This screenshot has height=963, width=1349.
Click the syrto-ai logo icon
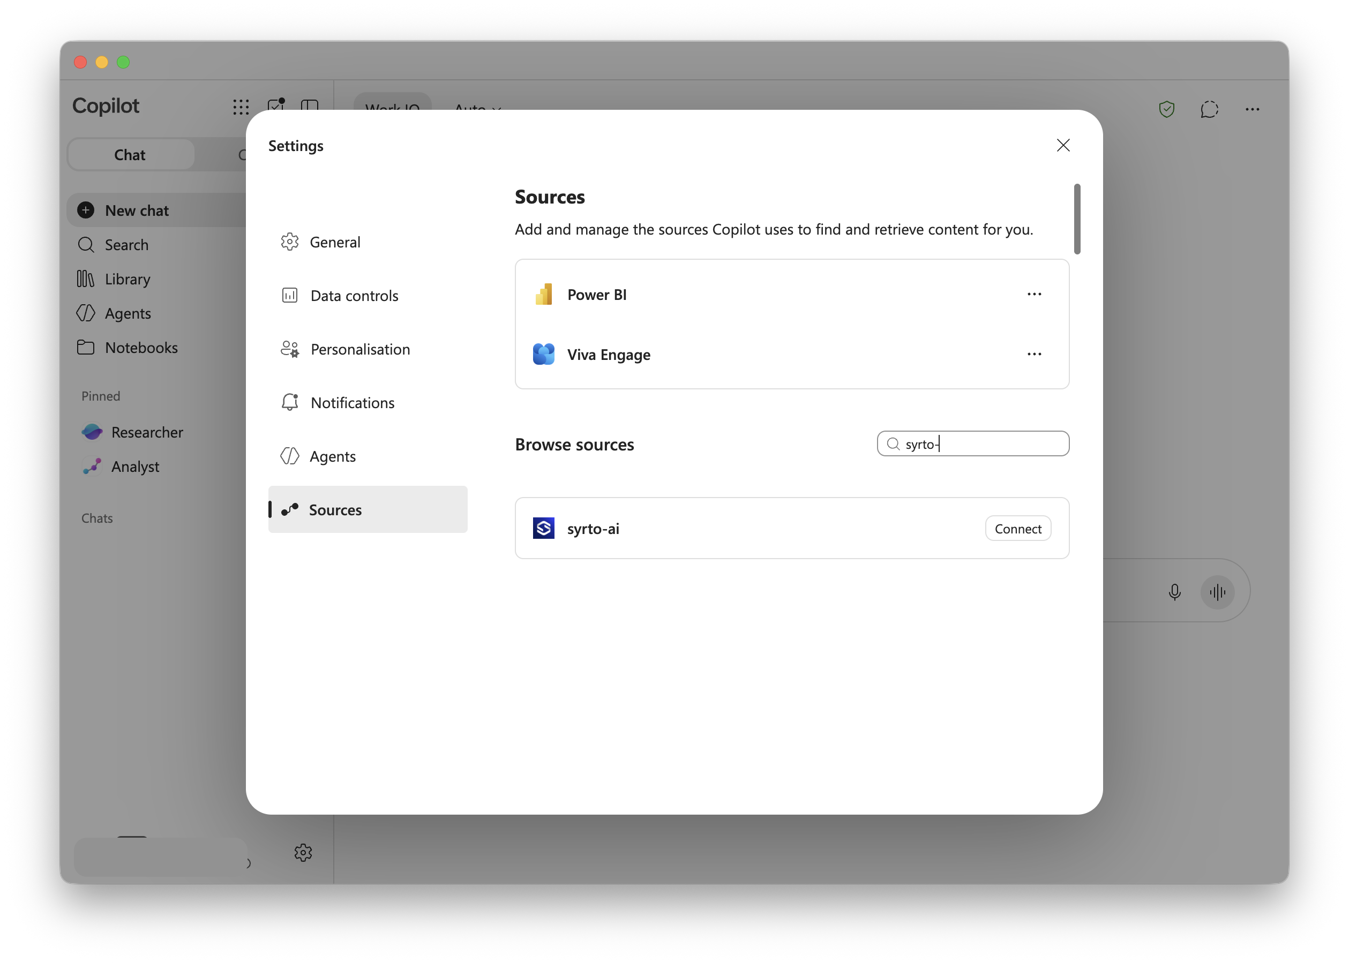pos(543,528)
